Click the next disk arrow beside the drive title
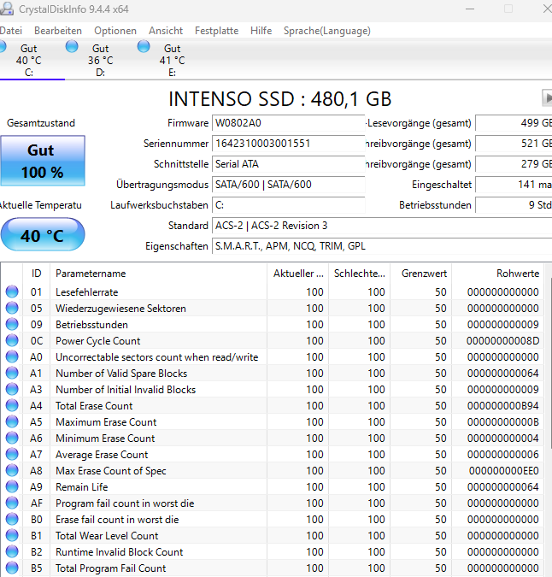Image resolution: width=552 pixels, height=577 pixels. pyautogui.click(x=547, y=98)
